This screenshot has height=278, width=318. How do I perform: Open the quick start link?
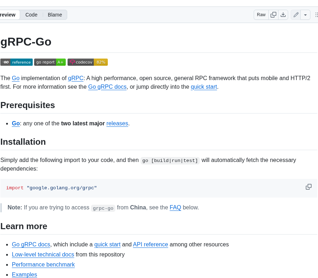[204, 87]
